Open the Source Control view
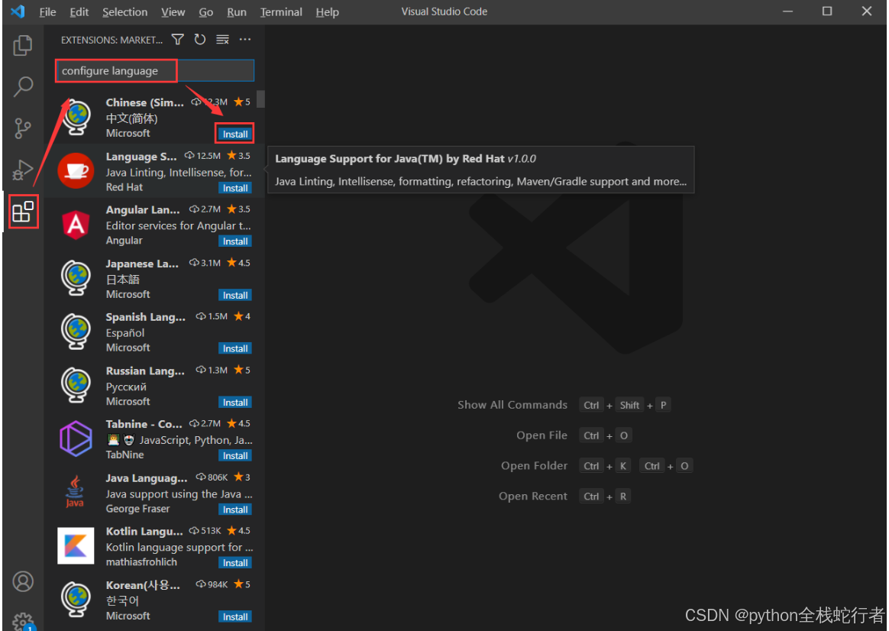889x631 pixels. [23, 128]
